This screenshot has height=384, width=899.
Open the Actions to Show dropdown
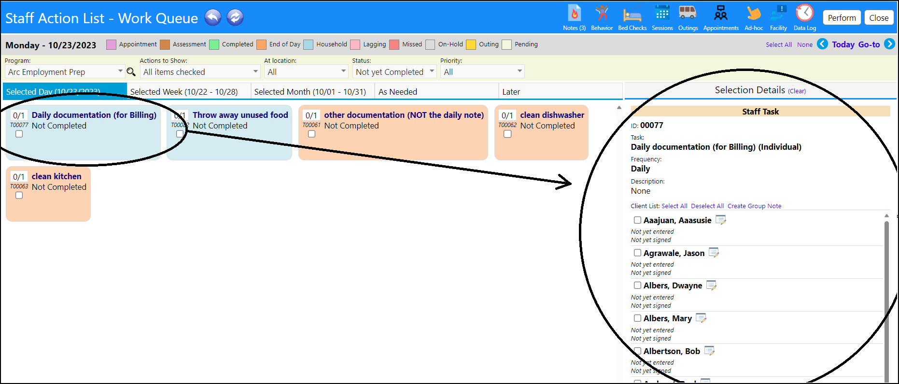200,71
